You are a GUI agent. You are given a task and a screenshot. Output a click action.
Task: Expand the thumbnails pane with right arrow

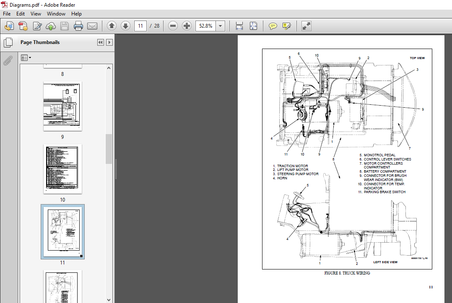coord(109,42)
